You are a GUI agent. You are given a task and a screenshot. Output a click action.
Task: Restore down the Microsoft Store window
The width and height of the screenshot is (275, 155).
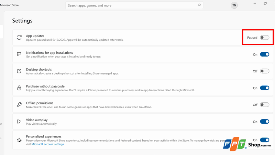265,3
